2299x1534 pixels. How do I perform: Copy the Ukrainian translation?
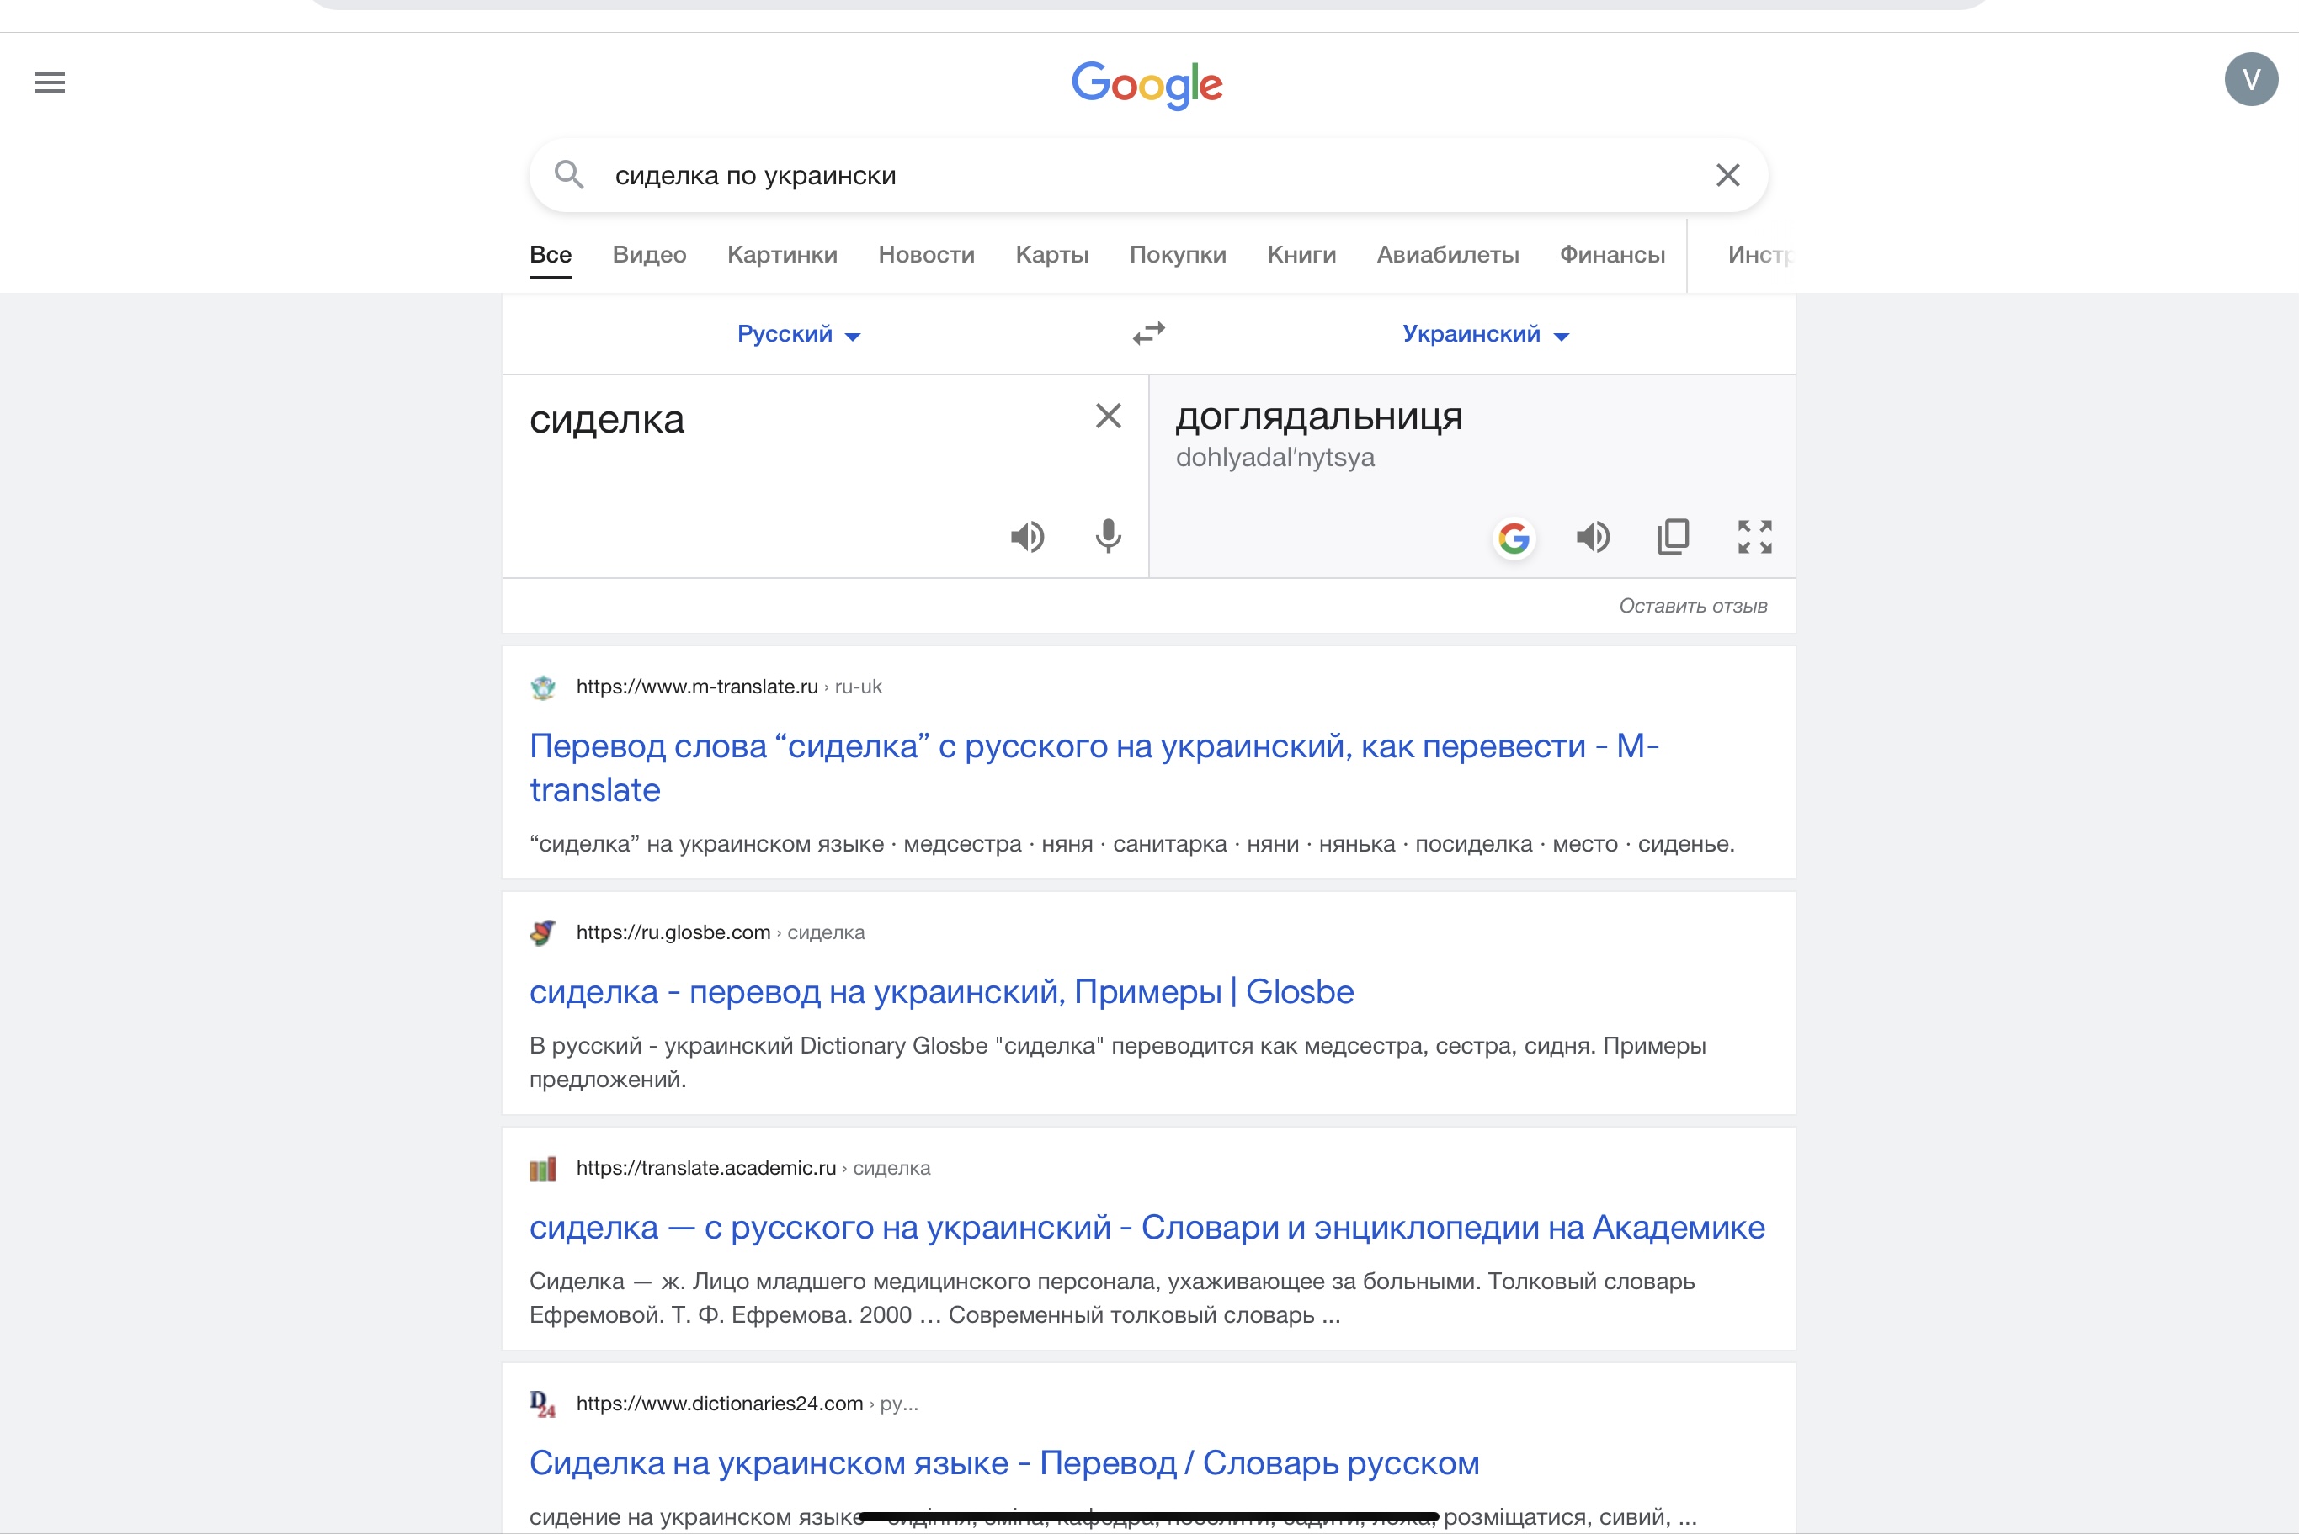coord(1674,536)
